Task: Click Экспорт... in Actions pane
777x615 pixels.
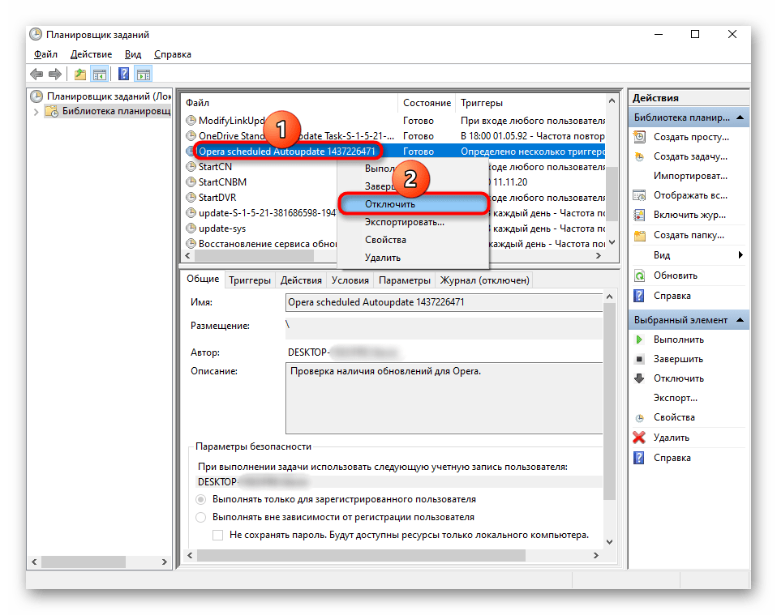Action: pos(675,398)
